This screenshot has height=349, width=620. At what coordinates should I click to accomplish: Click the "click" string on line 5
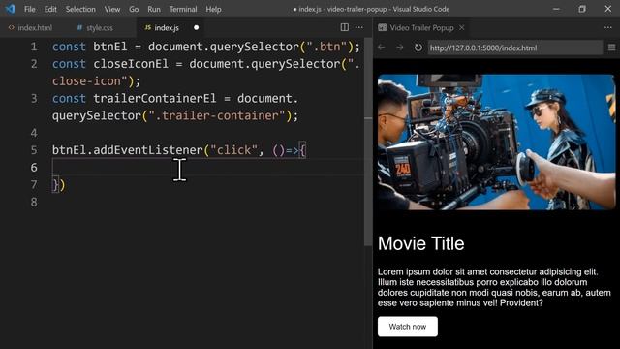pyautogui.click(x=233, y=150)
